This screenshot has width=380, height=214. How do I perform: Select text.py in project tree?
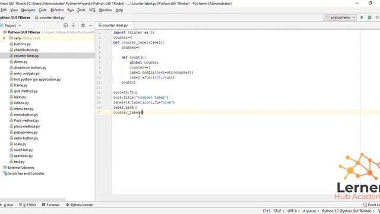(19, 162)
